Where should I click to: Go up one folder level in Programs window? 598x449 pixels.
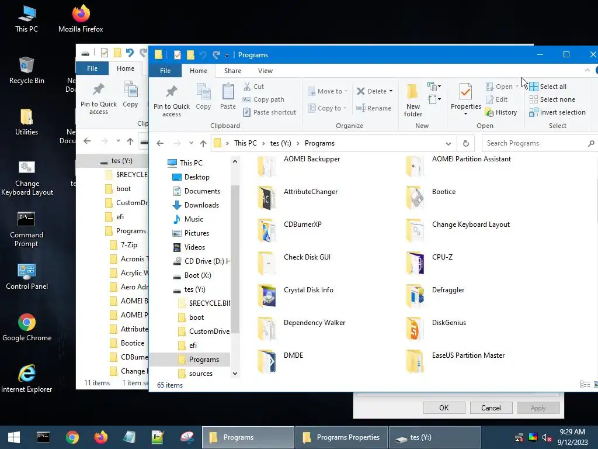coord(203,144)
